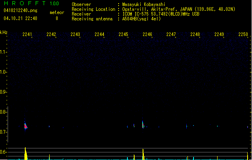Click the 2250 time axis marker
The height and width of the screenshot is (160, 252).
click(x=243, y=34)
